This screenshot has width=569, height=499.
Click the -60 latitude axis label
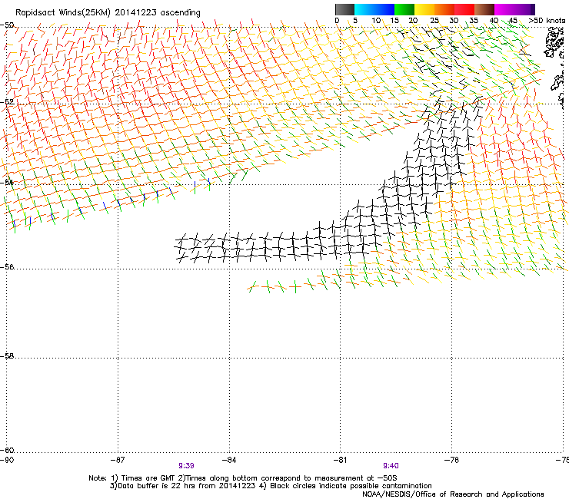pyautogui.click(x=7, y=450)
